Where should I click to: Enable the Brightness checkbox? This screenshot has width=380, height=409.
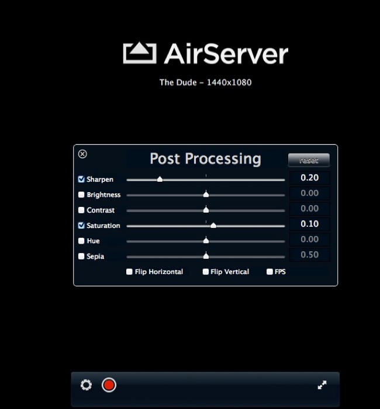pyautogui.click(x=81, y=195)
